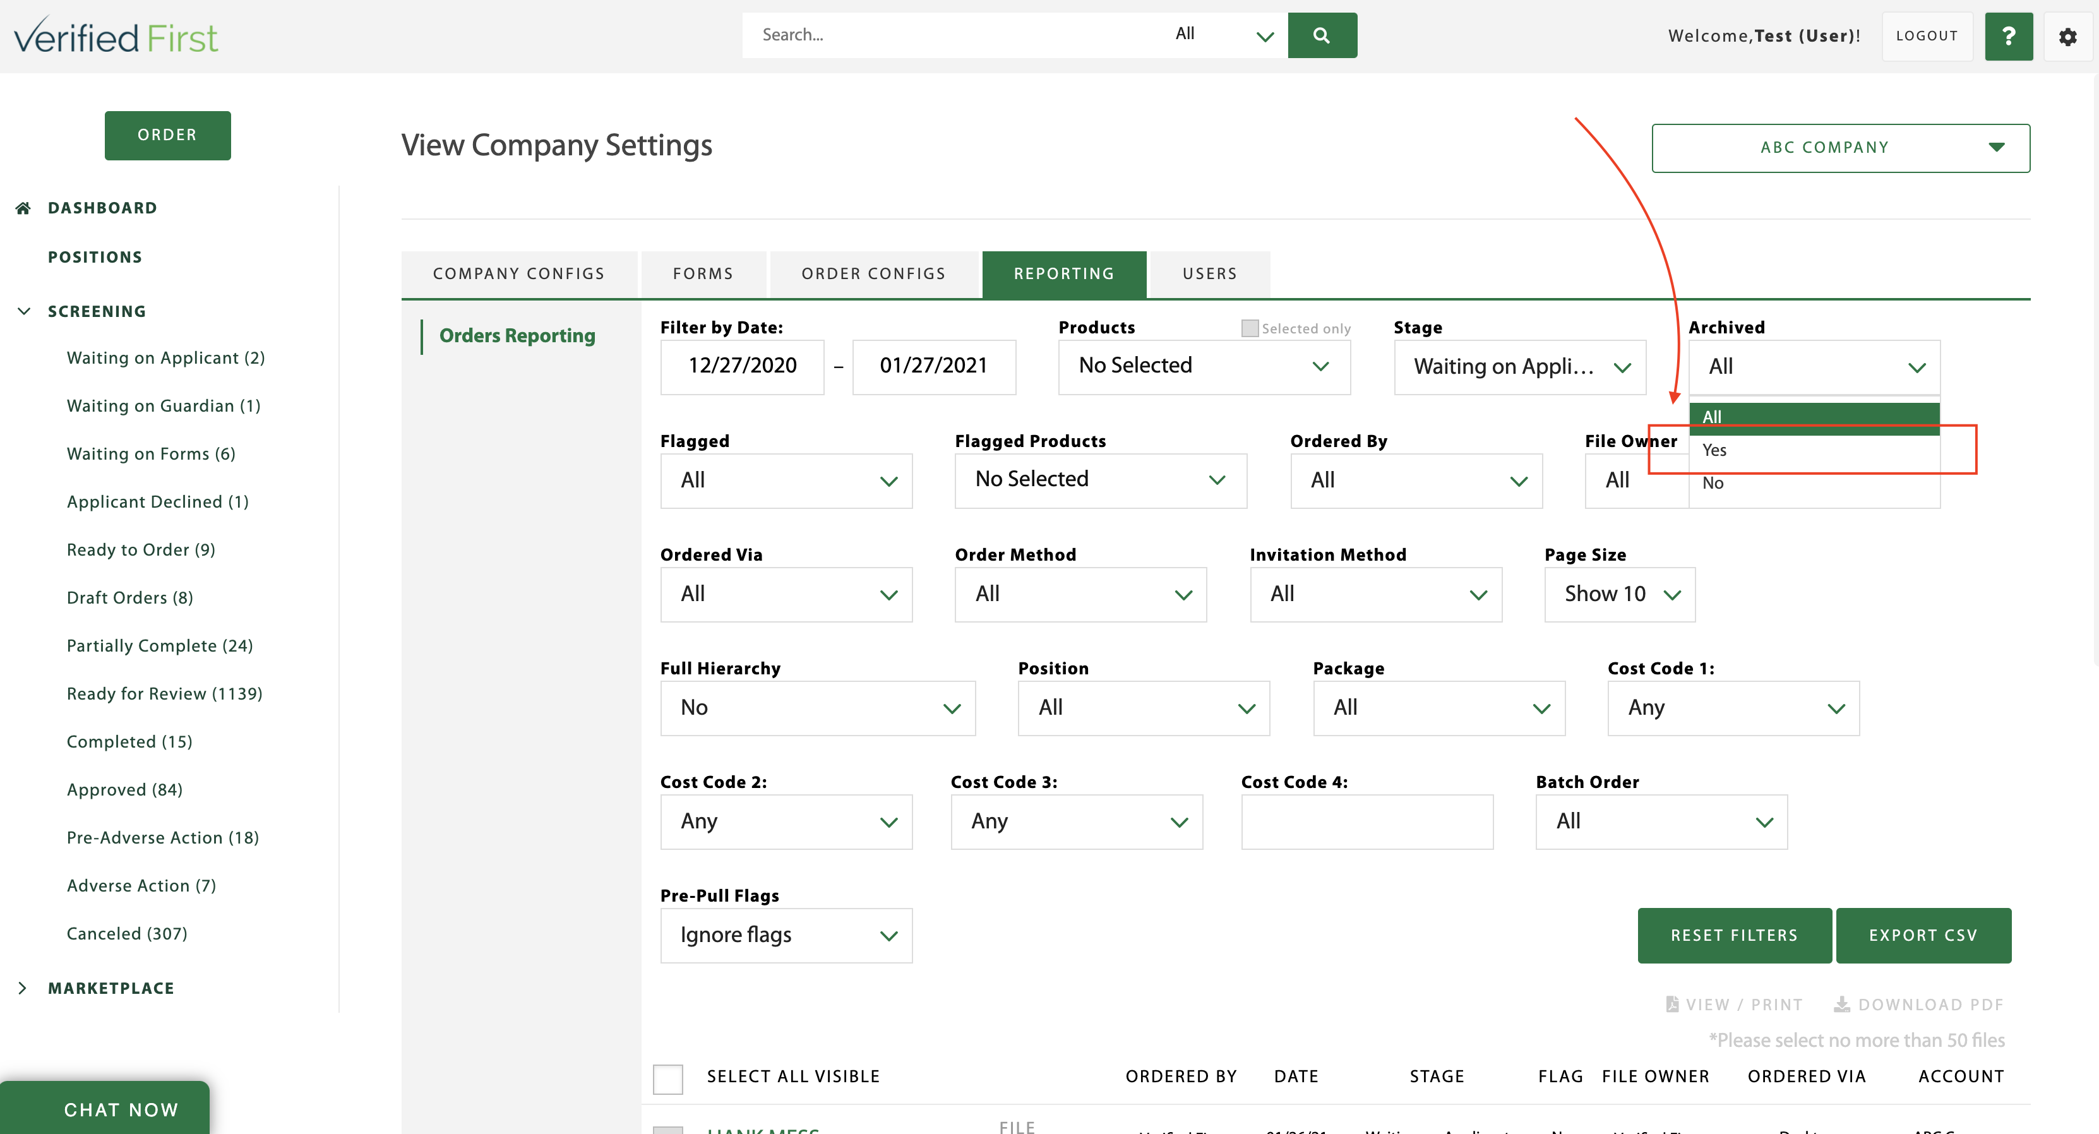This screenshot has height=1134, width=2099.
Task: Select Orders Reporting side item
Action: [517, 336]
